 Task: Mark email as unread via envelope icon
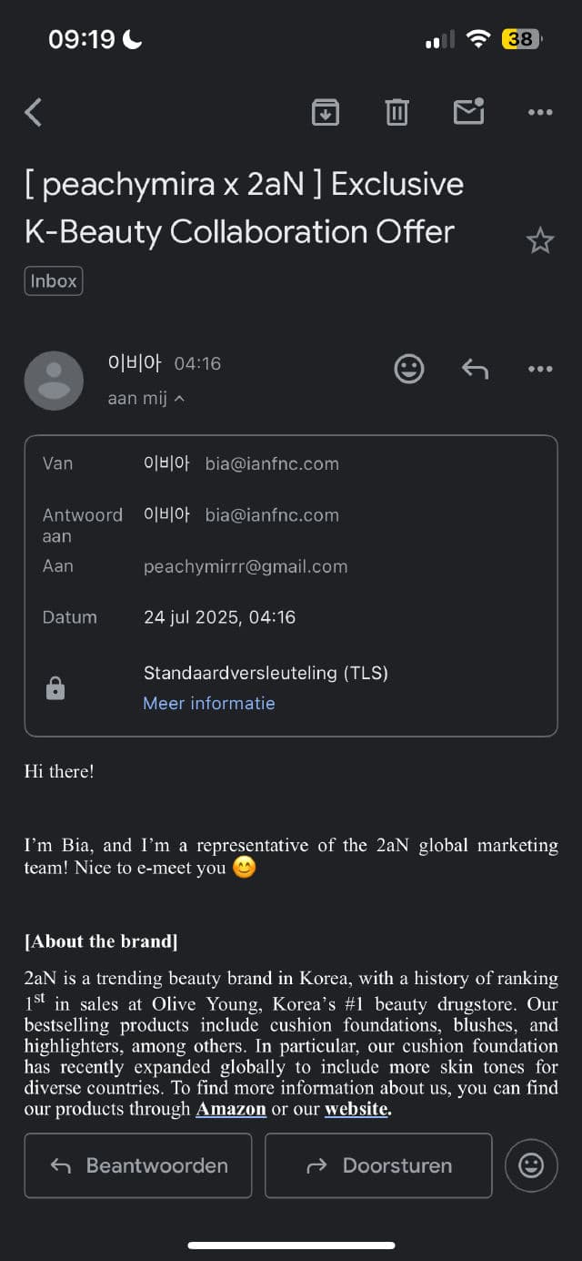[468, 111]
